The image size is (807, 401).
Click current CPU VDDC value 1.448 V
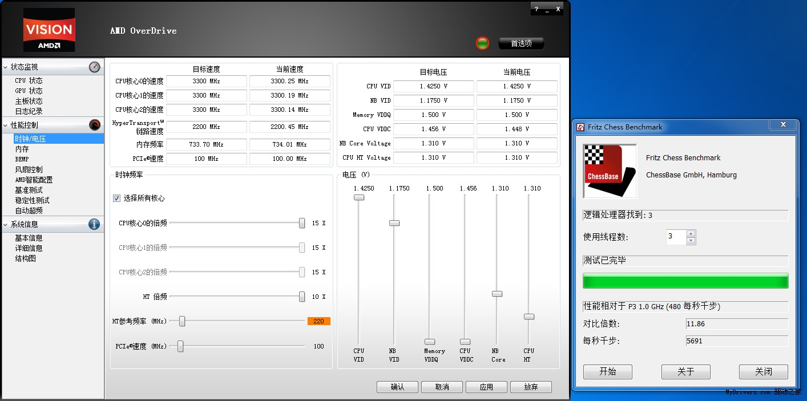[517, 129]
